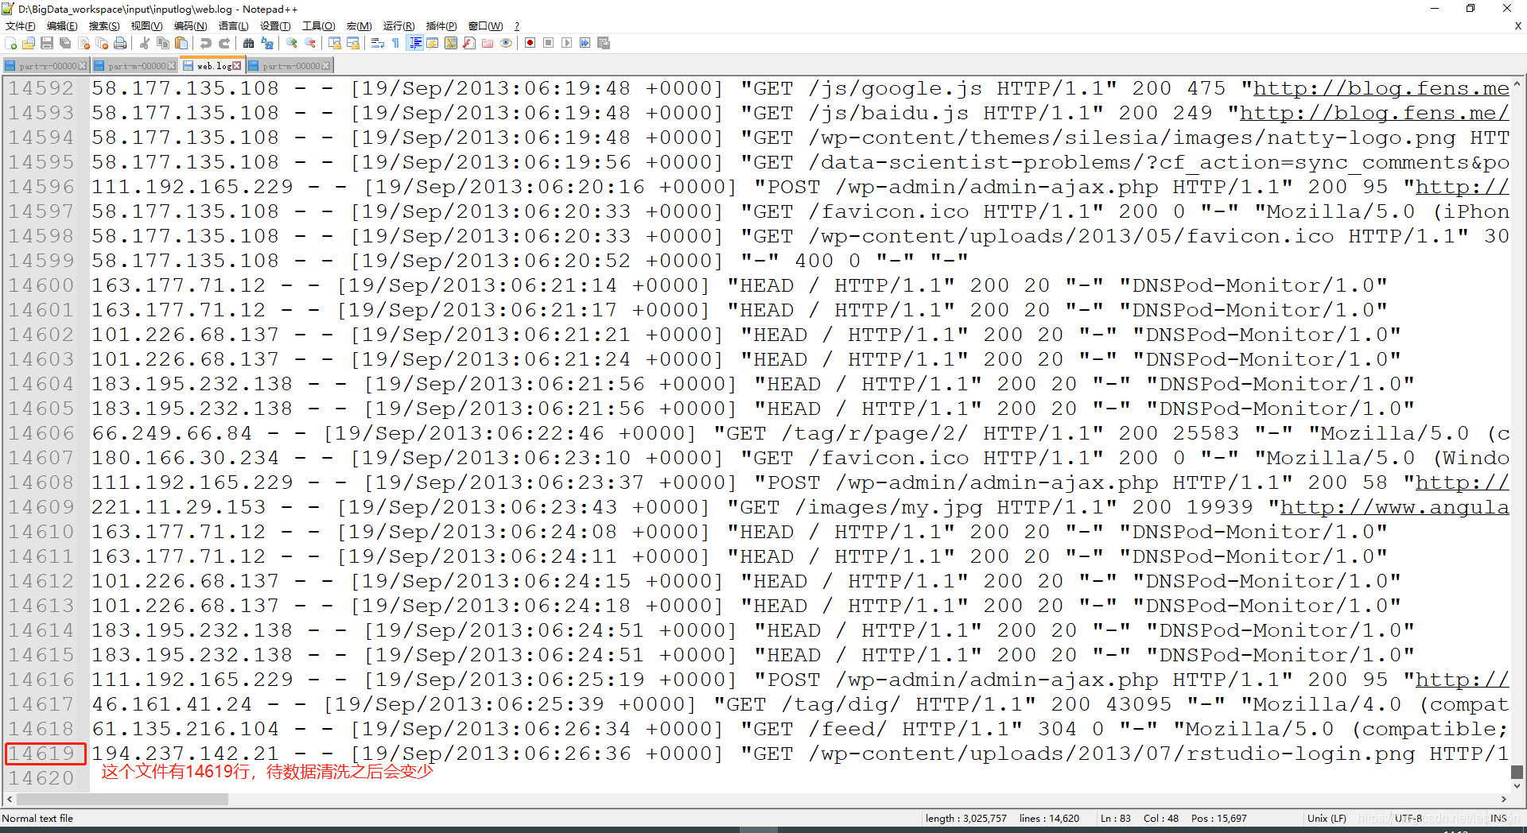
Task: Close the web.log tab with its X
Action: click(237, 66)
